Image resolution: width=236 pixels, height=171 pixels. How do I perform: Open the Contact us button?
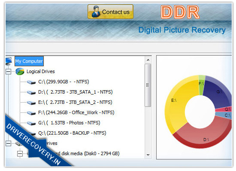tap(110, 12)
